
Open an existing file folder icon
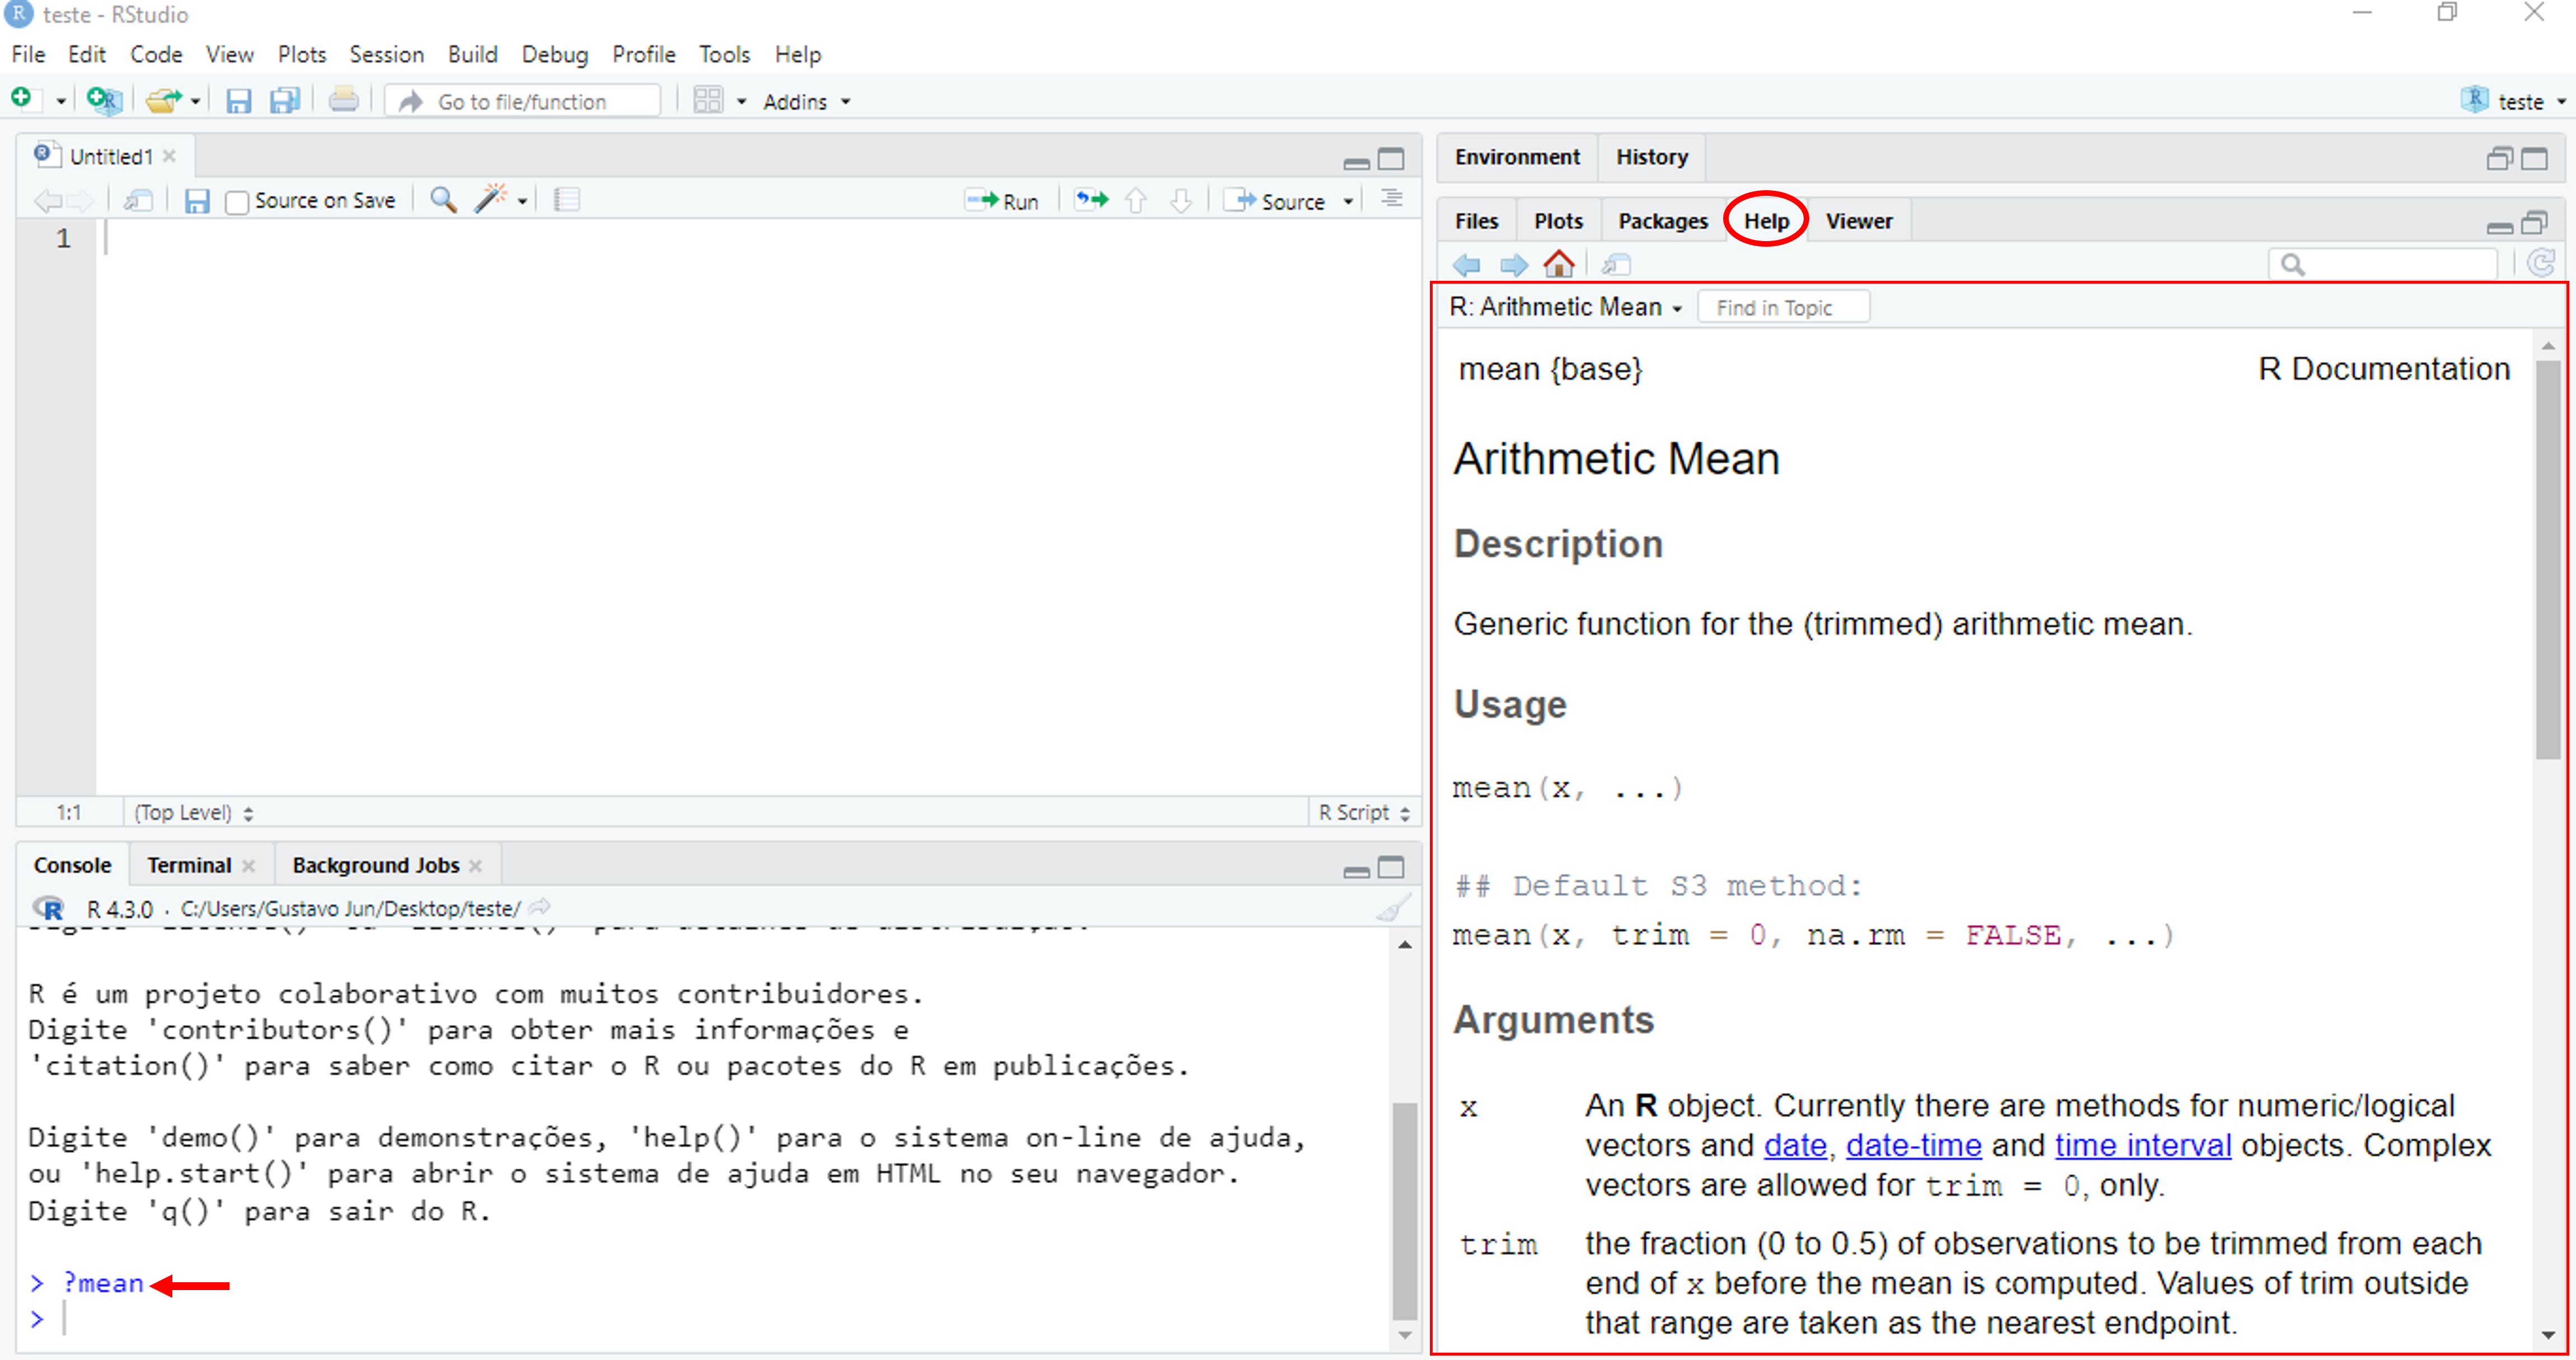click(x=163, y=100)
